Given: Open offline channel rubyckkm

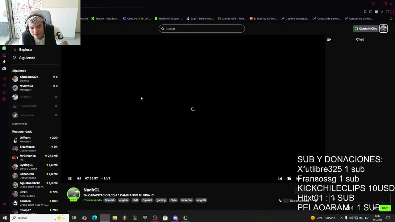Looking at the screenshot, I should [x=35, y=115].
